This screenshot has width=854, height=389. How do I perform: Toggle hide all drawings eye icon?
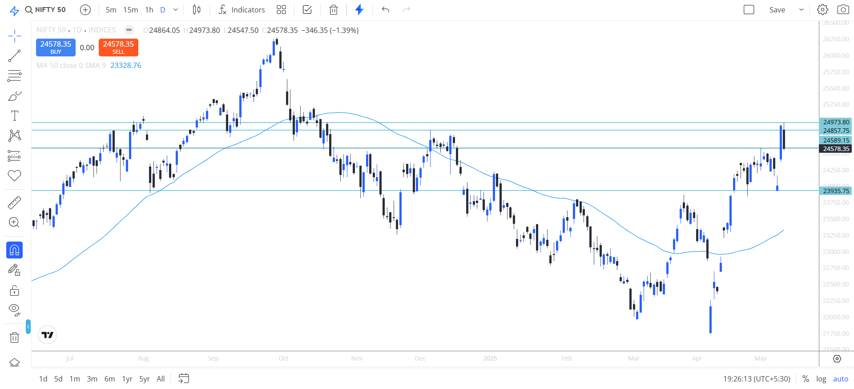[14, 310]
